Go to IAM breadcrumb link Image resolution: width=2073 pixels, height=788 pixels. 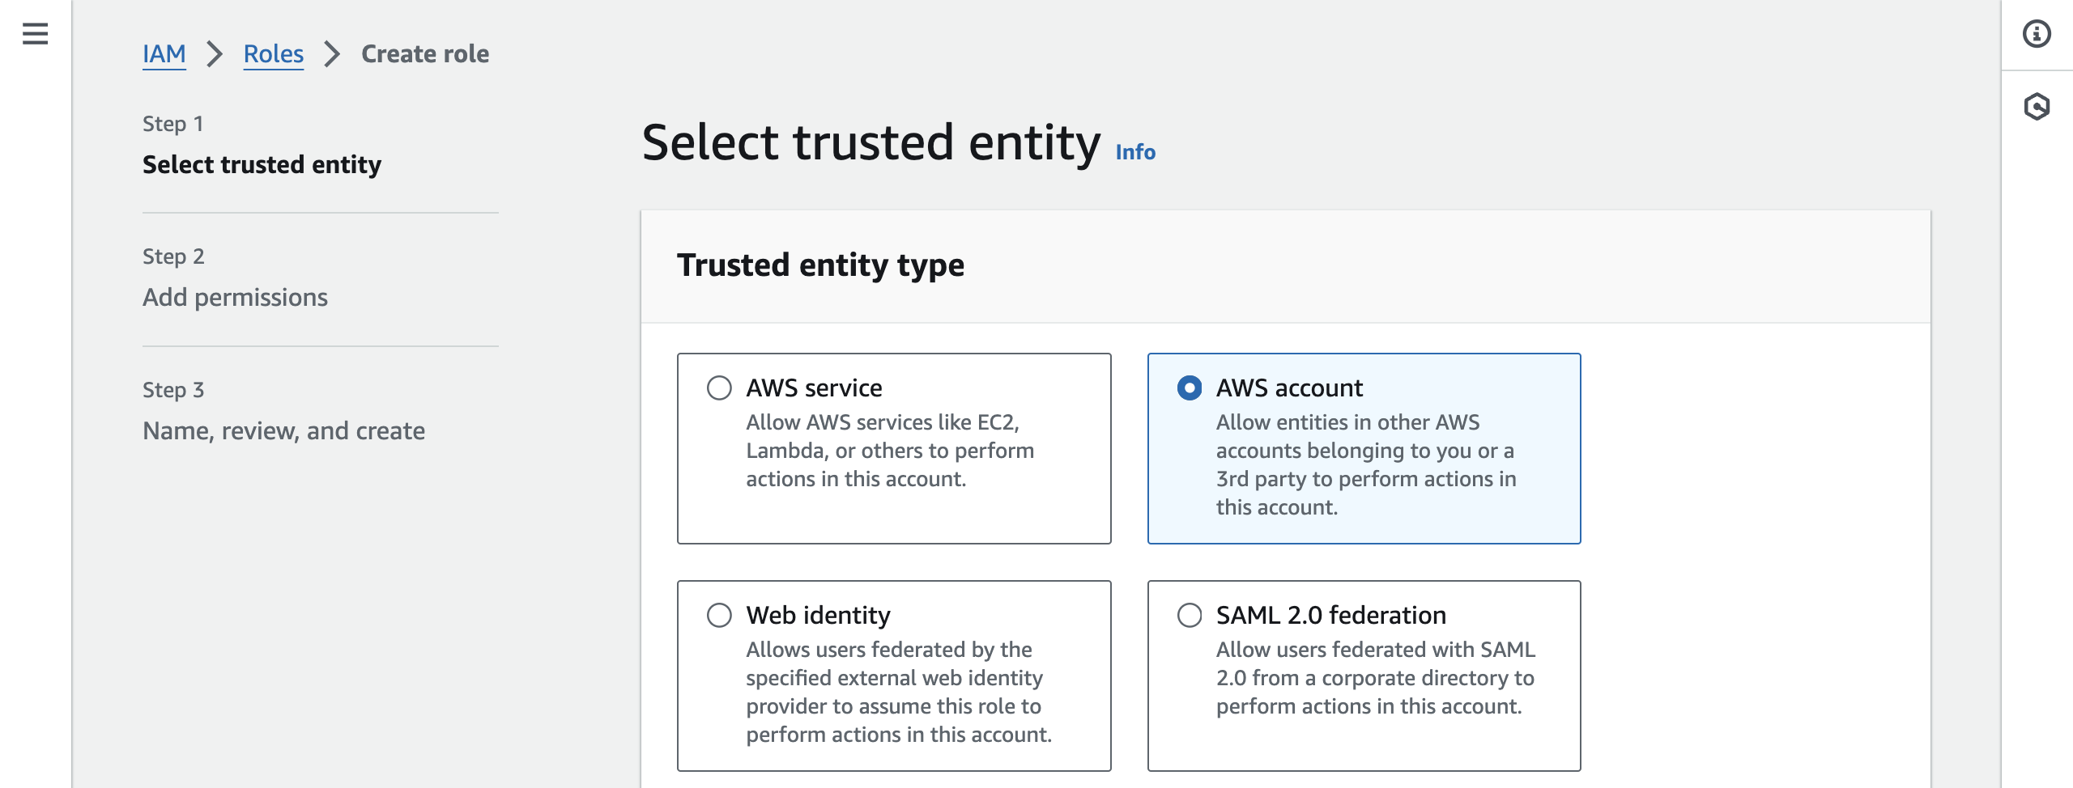click(164, 54)
